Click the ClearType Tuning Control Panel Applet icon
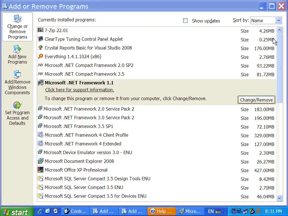288x216 pixels. point(40,39)
